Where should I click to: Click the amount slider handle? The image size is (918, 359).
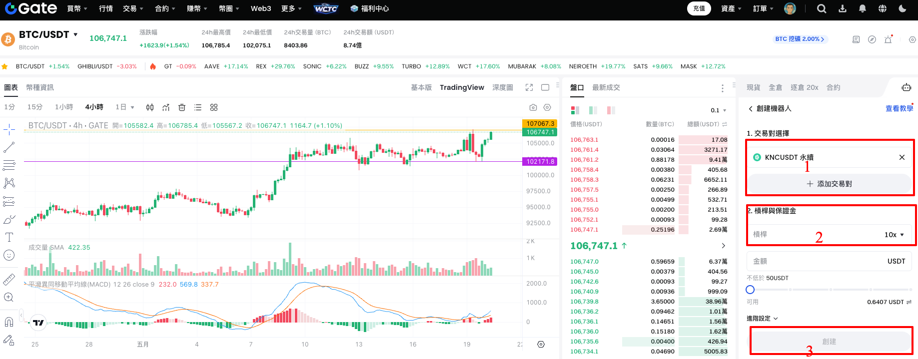[750, 290]
